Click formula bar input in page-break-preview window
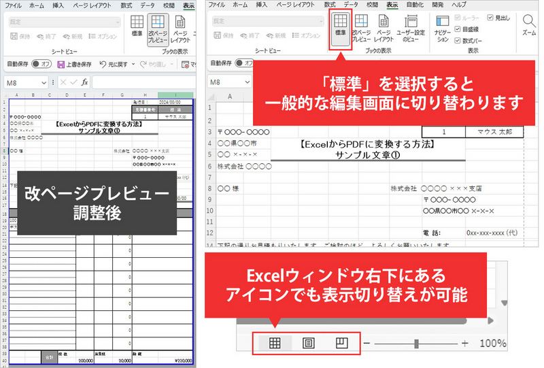 [144, 82]
